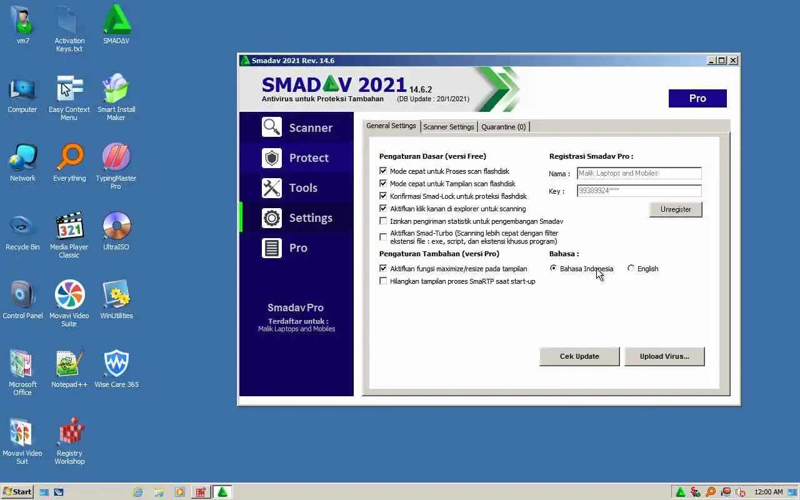The height and width of the screenshot is (500, 800).
Task: Open Wise Care 365 desktop icon
Action: [x=116, y=370]
